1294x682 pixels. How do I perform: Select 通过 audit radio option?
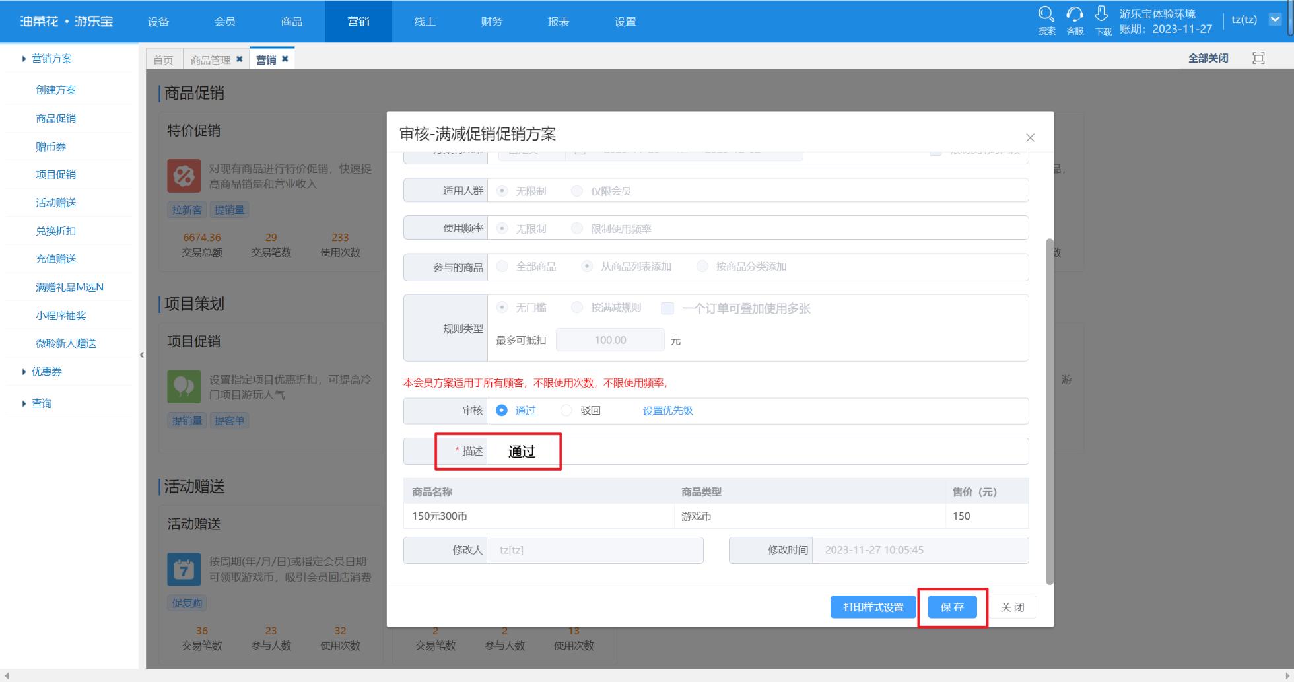click(502, 410)
